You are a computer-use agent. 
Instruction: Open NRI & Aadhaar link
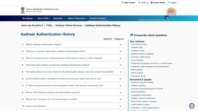coord(137,70)
